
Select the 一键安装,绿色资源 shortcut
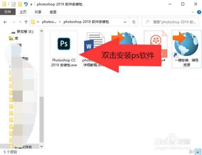pos(187,49)
